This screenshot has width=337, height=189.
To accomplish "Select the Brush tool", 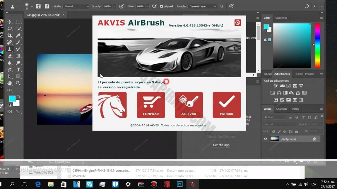I will 18,42.
